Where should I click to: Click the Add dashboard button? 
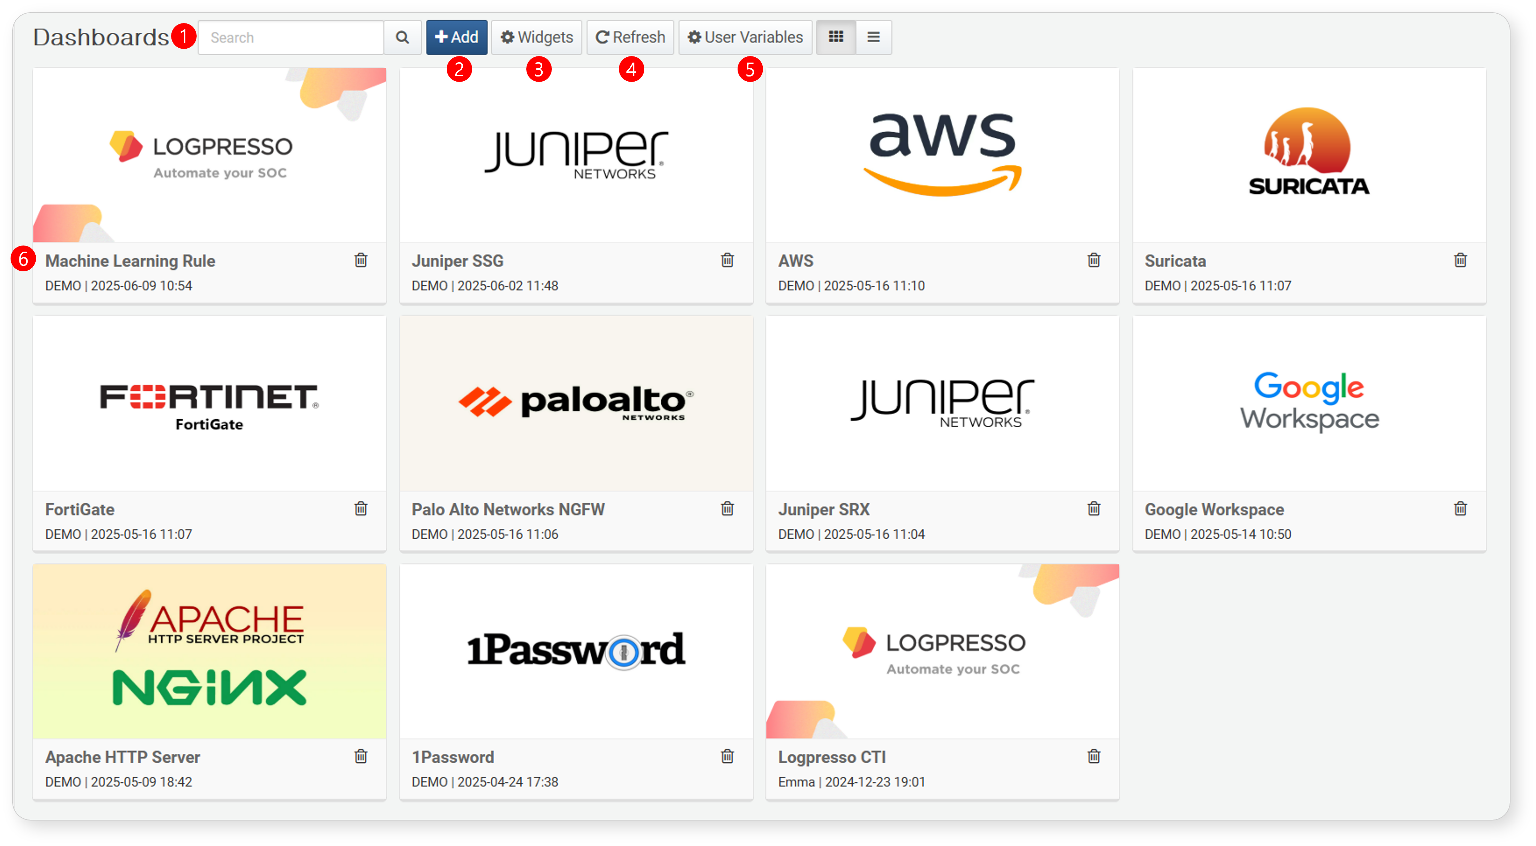457,37
